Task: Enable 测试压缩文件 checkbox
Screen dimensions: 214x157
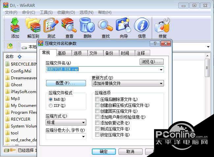Action: (x=97, y=129)
